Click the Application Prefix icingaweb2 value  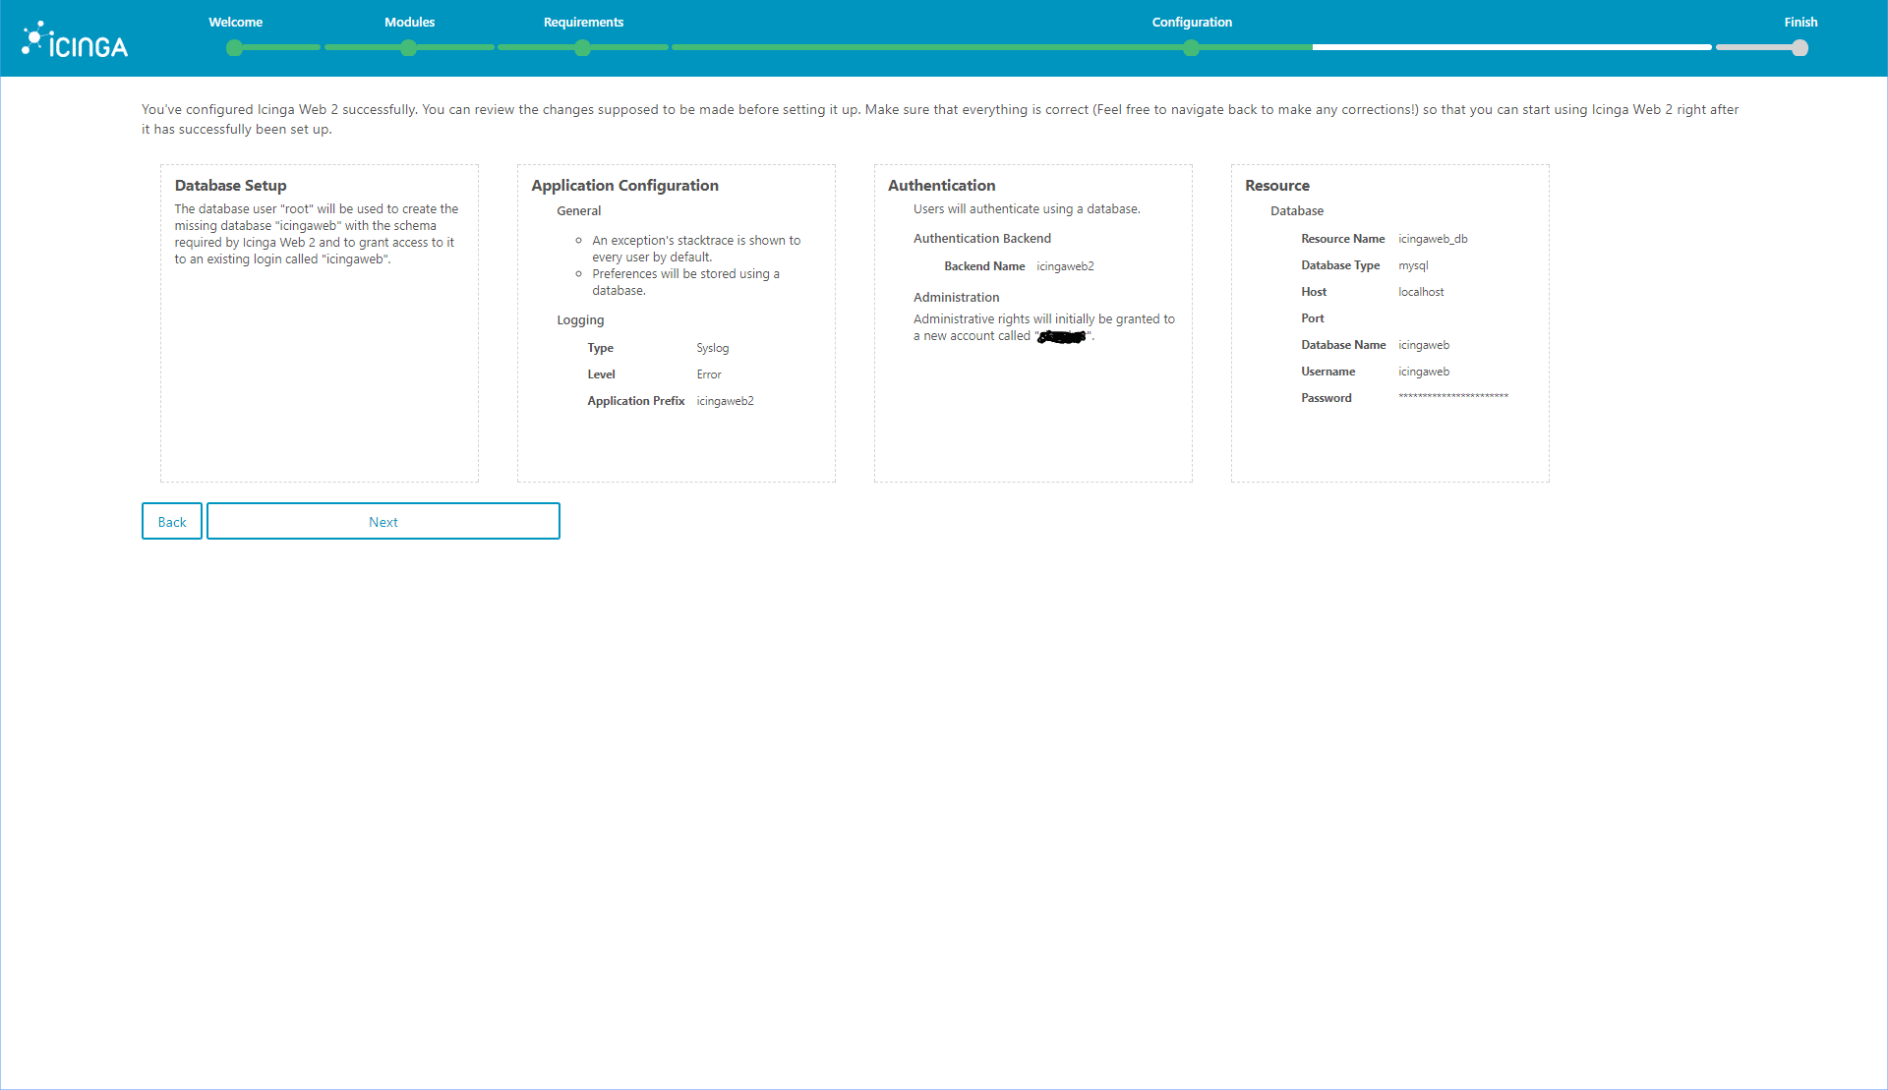[x=725, y=401]
